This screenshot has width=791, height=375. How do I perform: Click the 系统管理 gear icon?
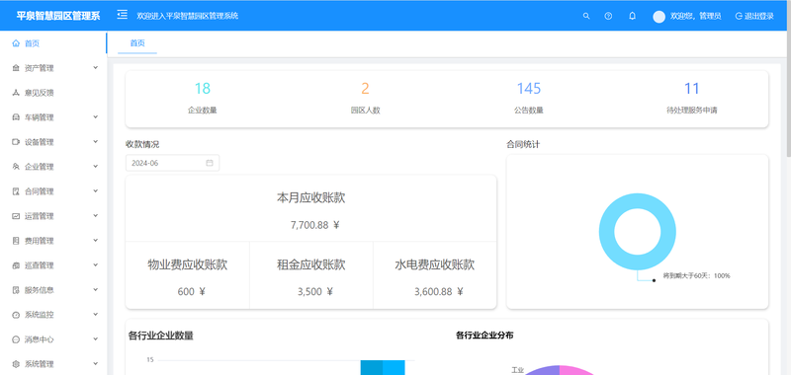tap(16, 364)
